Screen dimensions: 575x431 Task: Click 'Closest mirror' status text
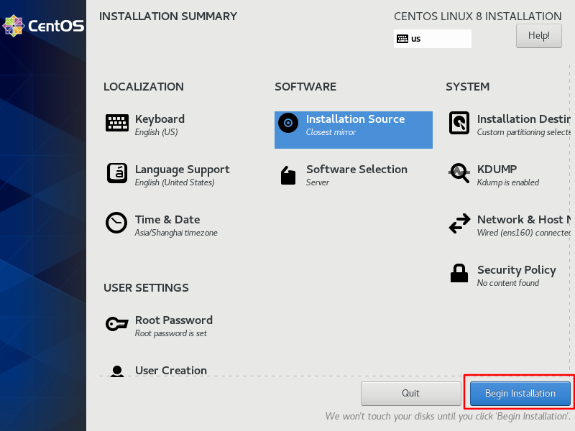pos(331,132)
